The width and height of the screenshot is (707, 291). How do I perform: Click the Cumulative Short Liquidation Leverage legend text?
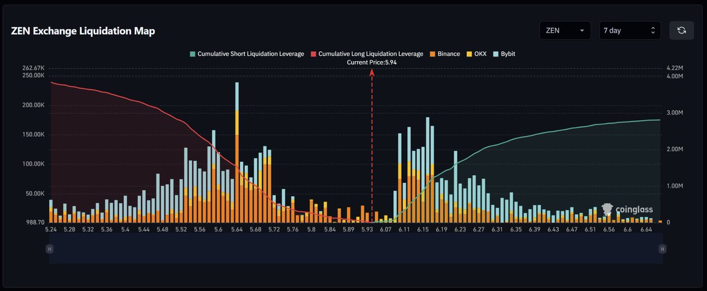click(251, 54)
